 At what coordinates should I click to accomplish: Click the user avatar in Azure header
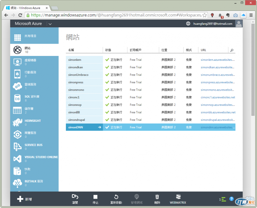239,23
